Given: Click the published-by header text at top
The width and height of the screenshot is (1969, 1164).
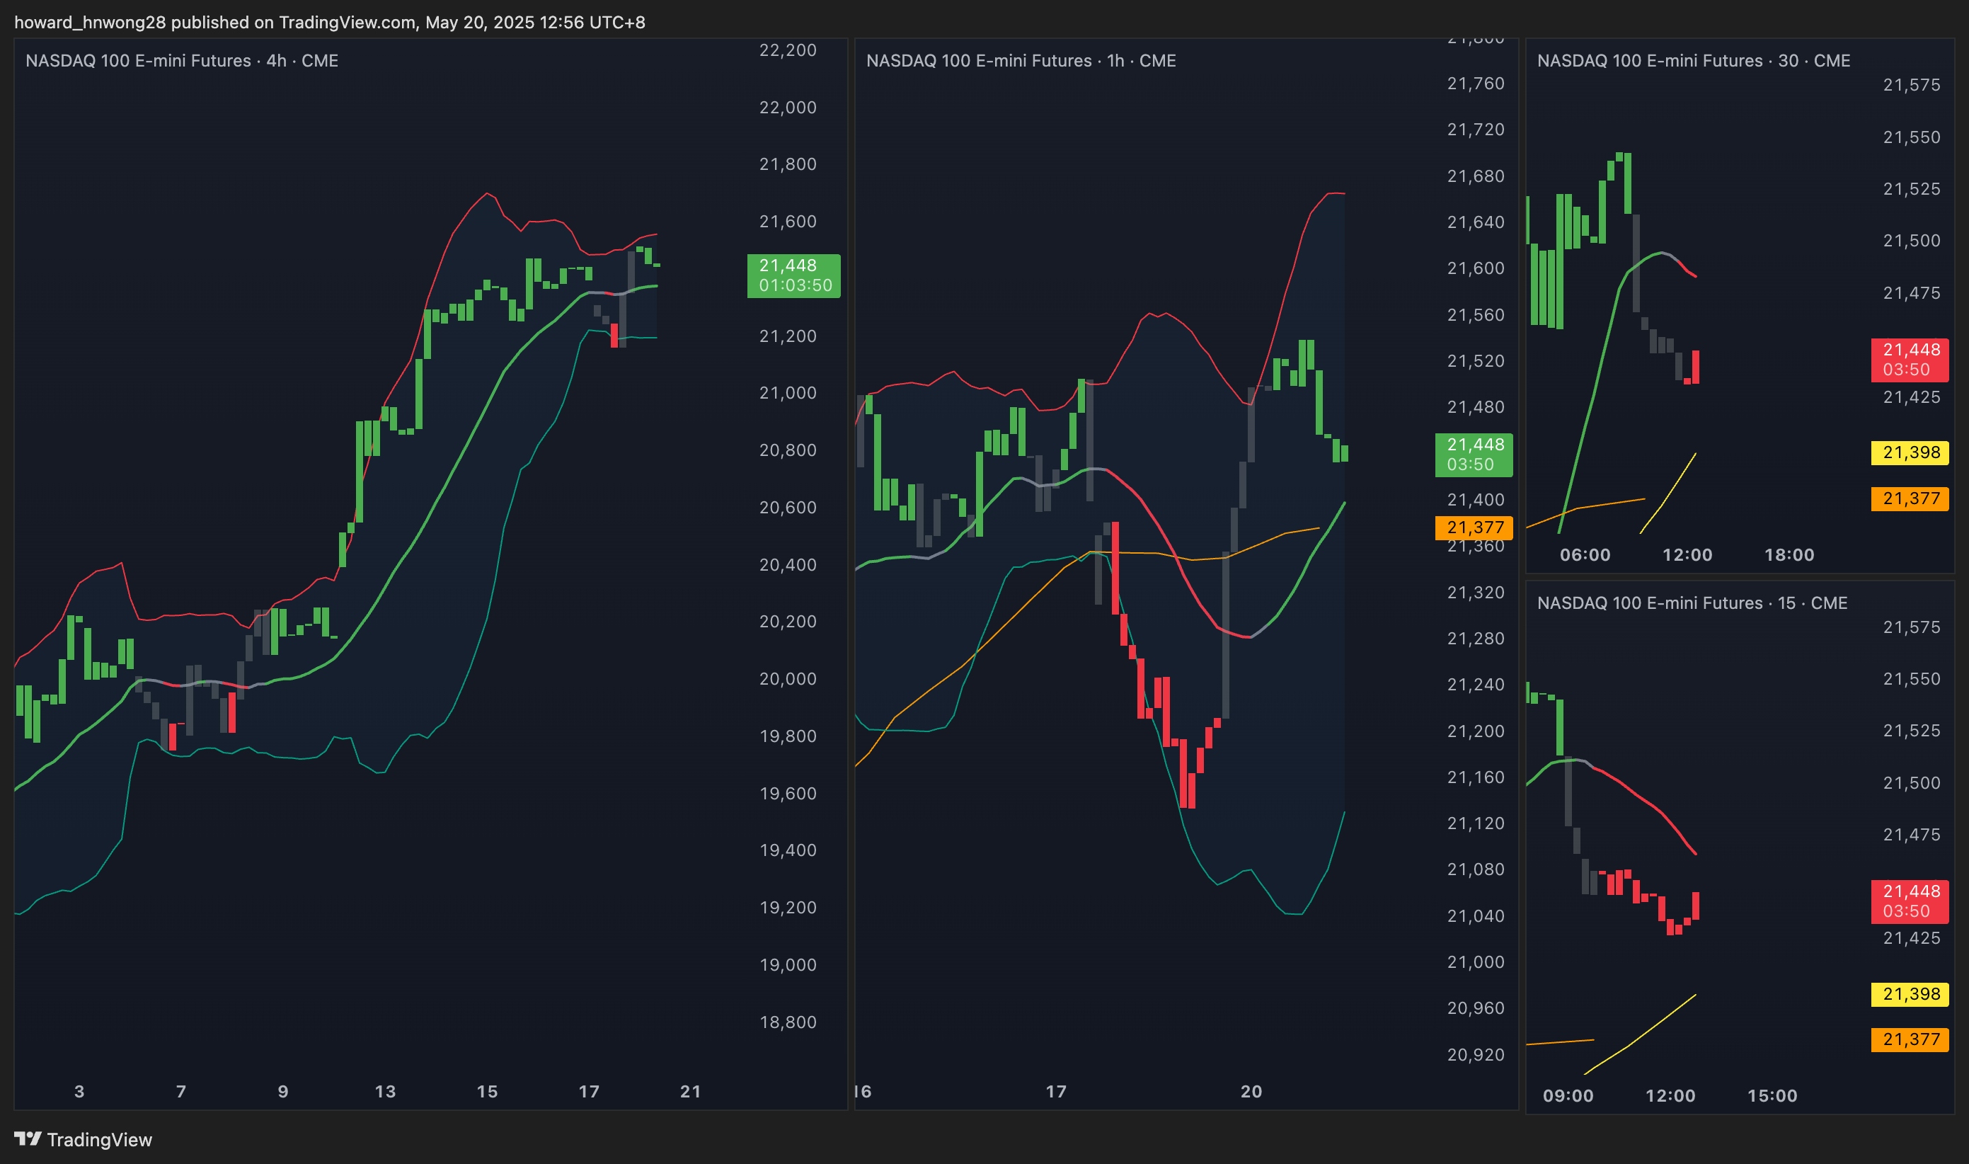Looking at the screenshot, I should (329, 22).
